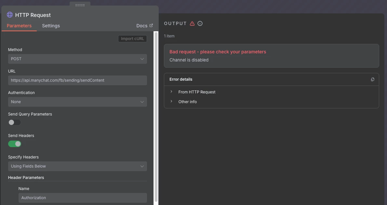Click the HTTP Request globe icon
Screen dimensions: 387x205
10,15
